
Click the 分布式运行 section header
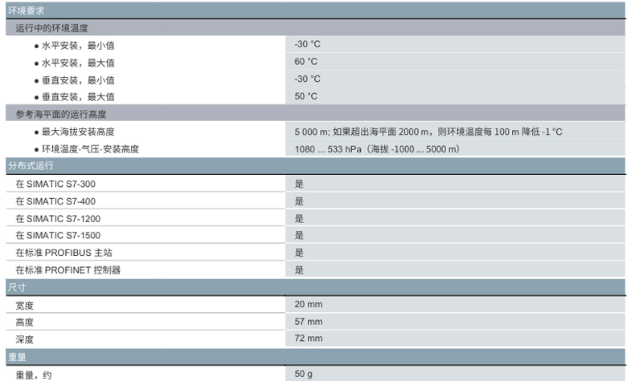click(31, 166)
